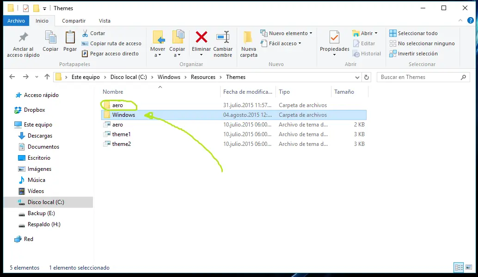Switch to large icons view
The height and width of the screenshot is (277, 478).
coord(469,268)
